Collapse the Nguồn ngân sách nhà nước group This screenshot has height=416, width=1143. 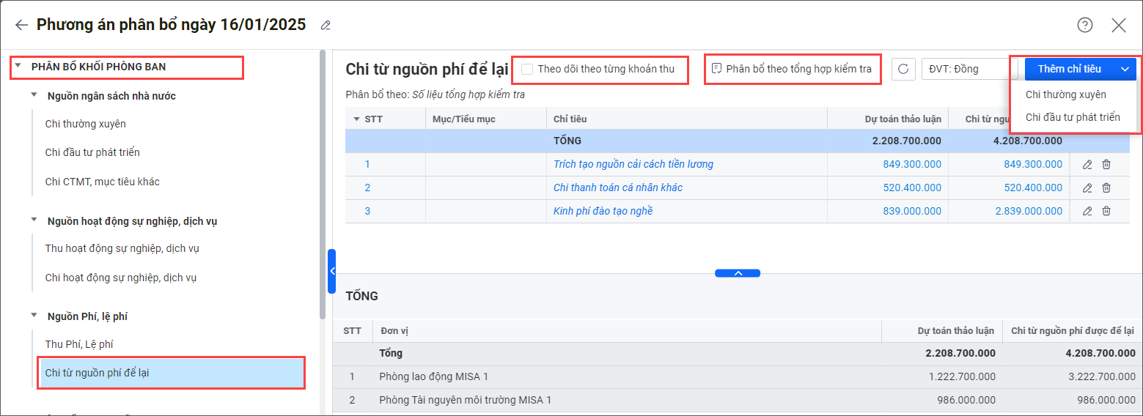click(34, 95)
